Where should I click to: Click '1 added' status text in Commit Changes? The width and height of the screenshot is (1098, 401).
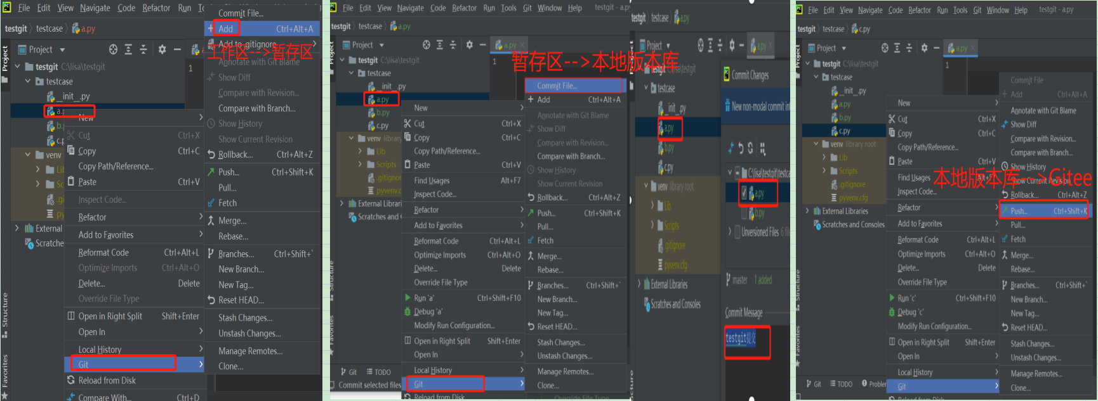pyautogui.click(x=763, y=279)
